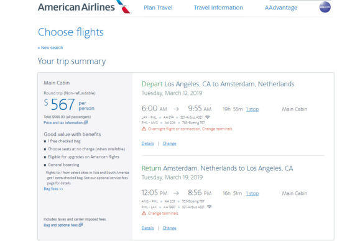Go back using the New search link
Screen dimensions: 342x241
[x=50, y=47]
